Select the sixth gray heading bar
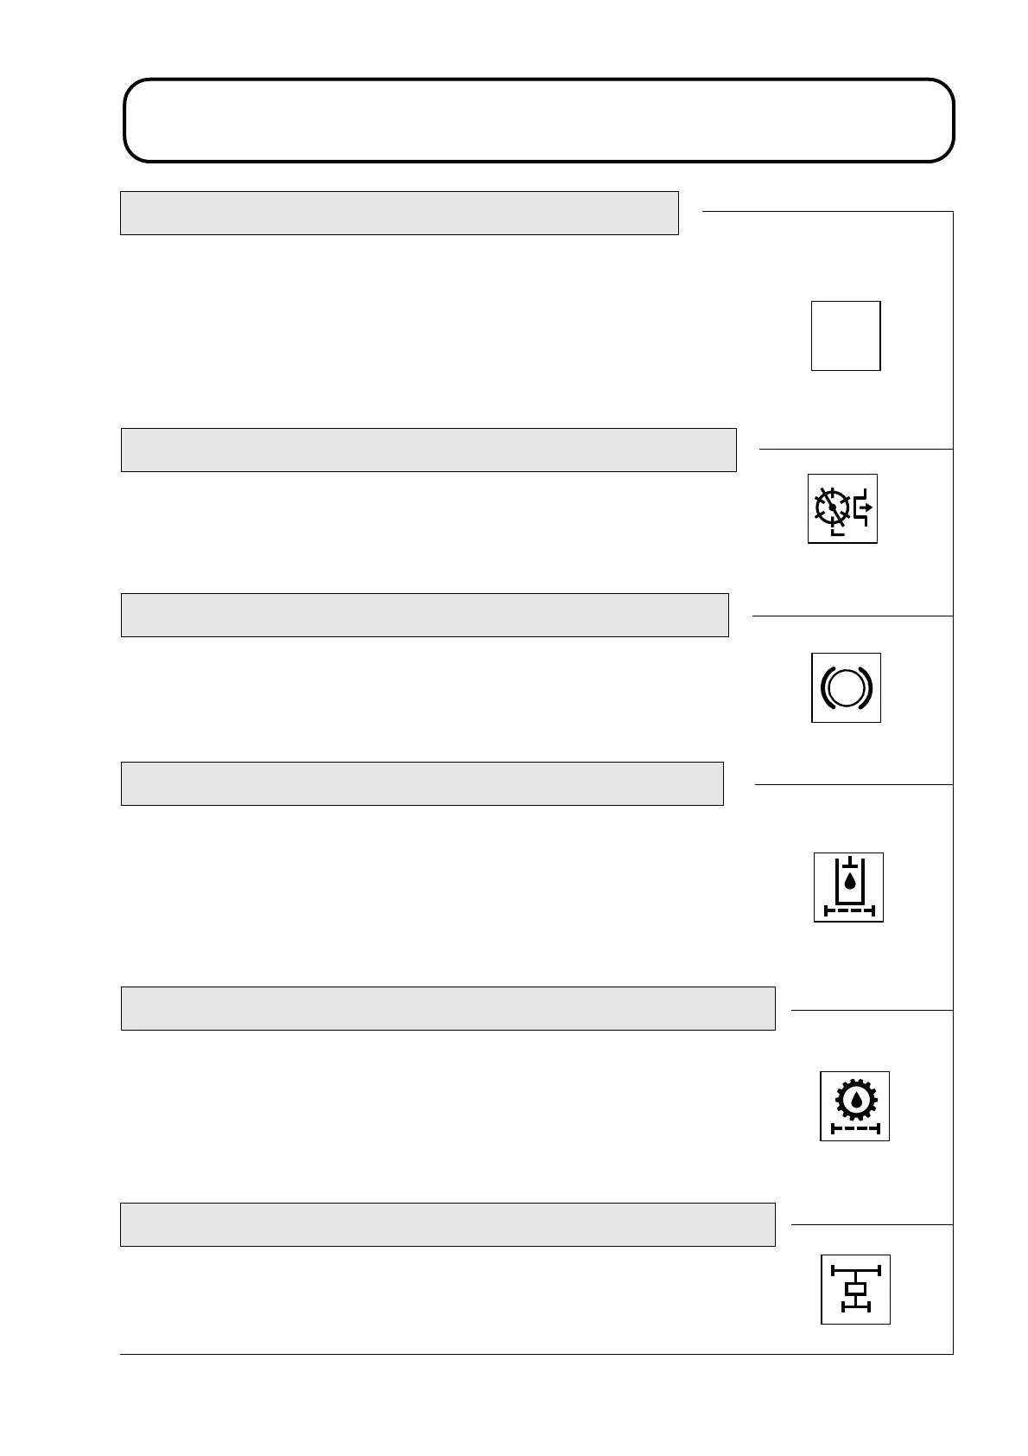 click(x=447, y=1224)
